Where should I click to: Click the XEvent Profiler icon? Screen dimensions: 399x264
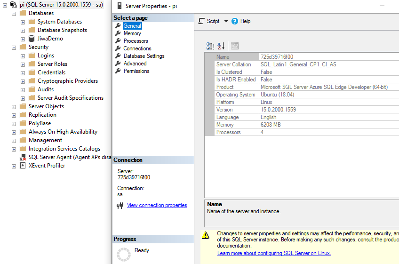(x=23, y=166)
